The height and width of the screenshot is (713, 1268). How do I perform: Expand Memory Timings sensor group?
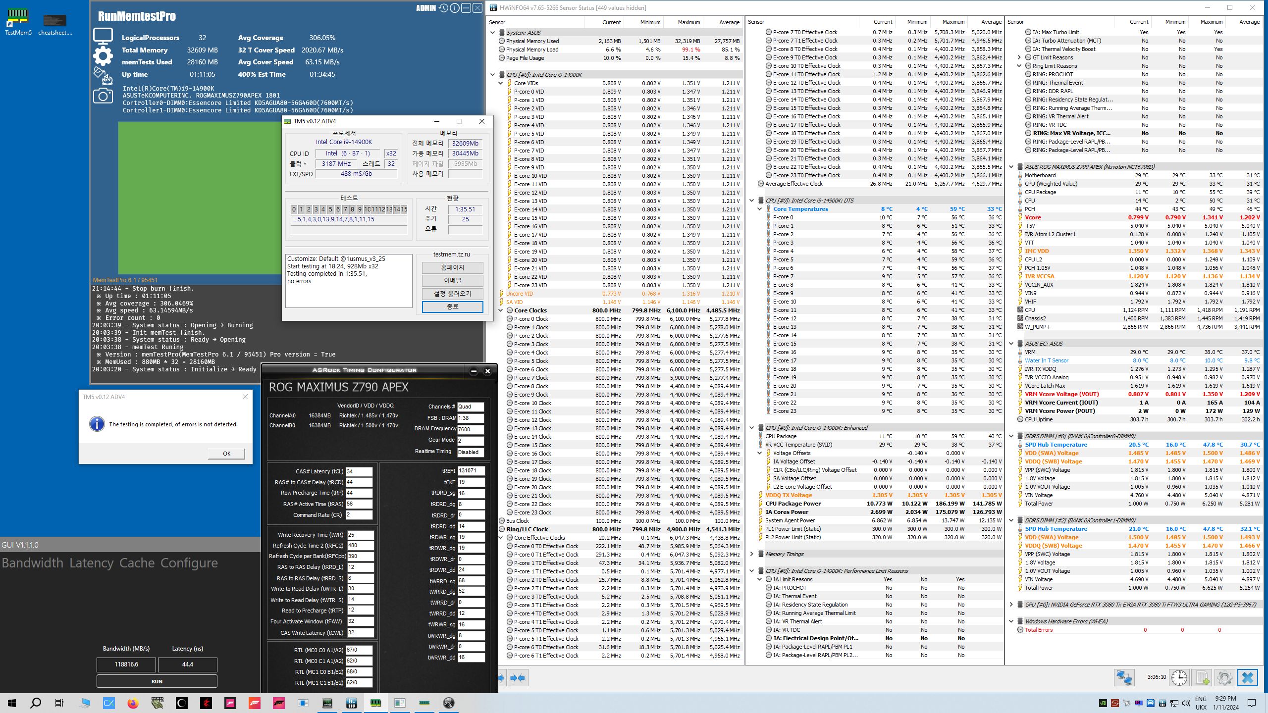click(752, 554)
